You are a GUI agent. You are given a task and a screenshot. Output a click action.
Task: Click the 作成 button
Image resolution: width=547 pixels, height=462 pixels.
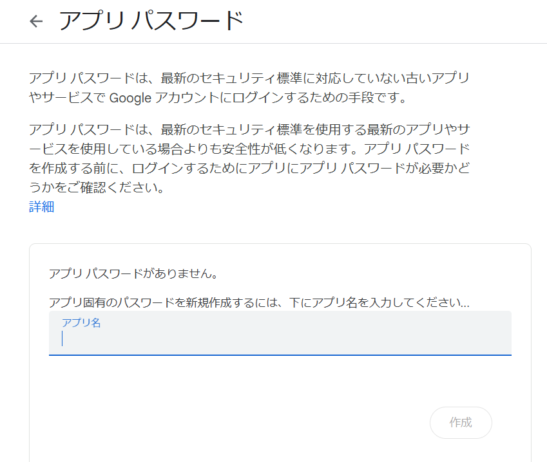click(x=461, y=422)
